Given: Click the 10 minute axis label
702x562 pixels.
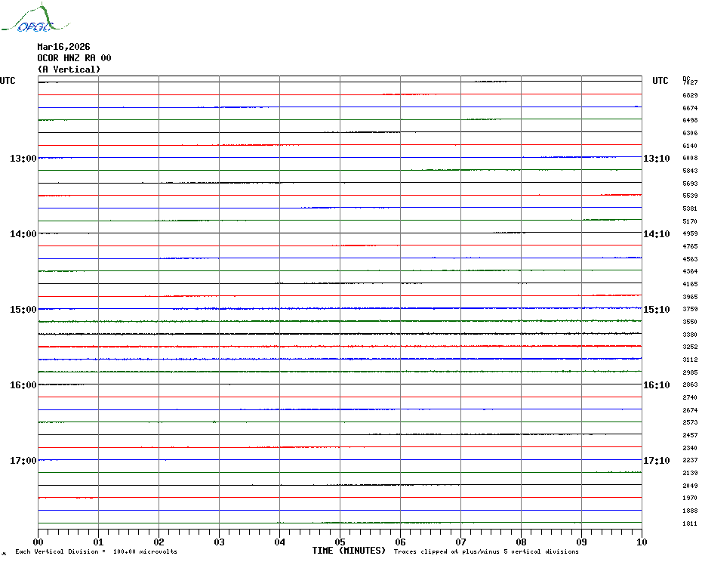Looking at the screenshot, I should click(642, 542).
